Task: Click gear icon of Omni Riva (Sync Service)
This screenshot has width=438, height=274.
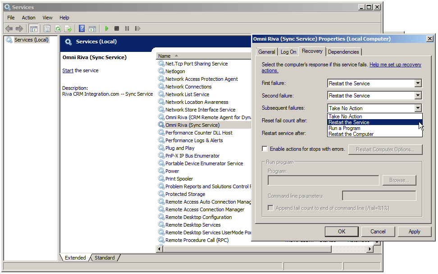Action: [161, 125]
